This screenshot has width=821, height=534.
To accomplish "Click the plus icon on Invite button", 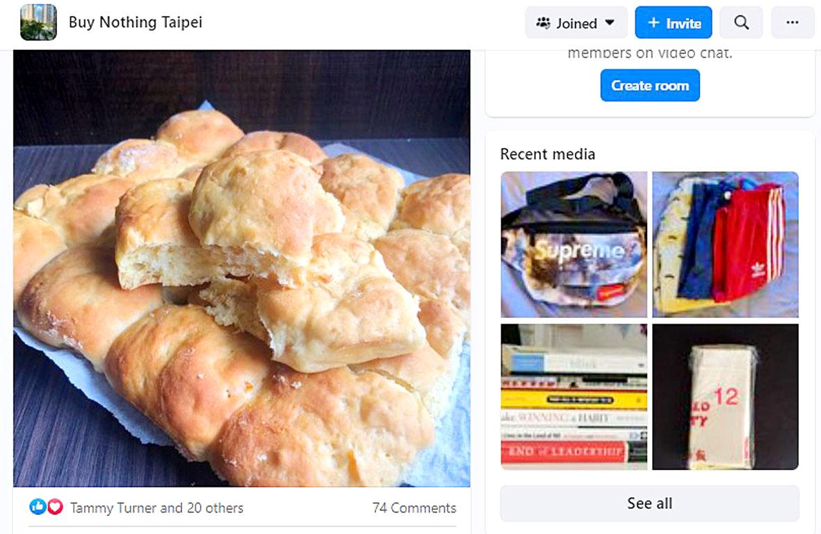I will pos(653,22).
